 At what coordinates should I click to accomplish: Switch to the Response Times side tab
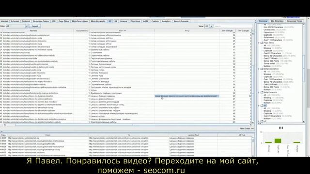(294, 21)
